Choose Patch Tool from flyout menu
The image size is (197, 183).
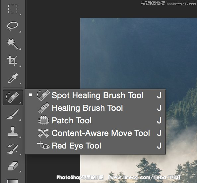tap(95, 120)
